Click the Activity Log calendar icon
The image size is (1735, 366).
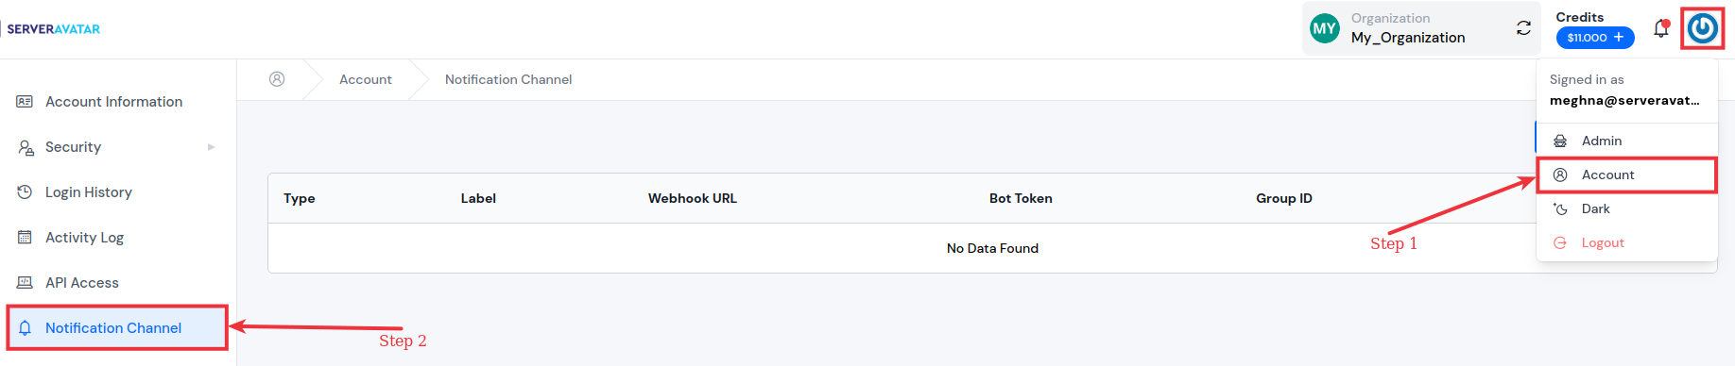tap(25, 237)
